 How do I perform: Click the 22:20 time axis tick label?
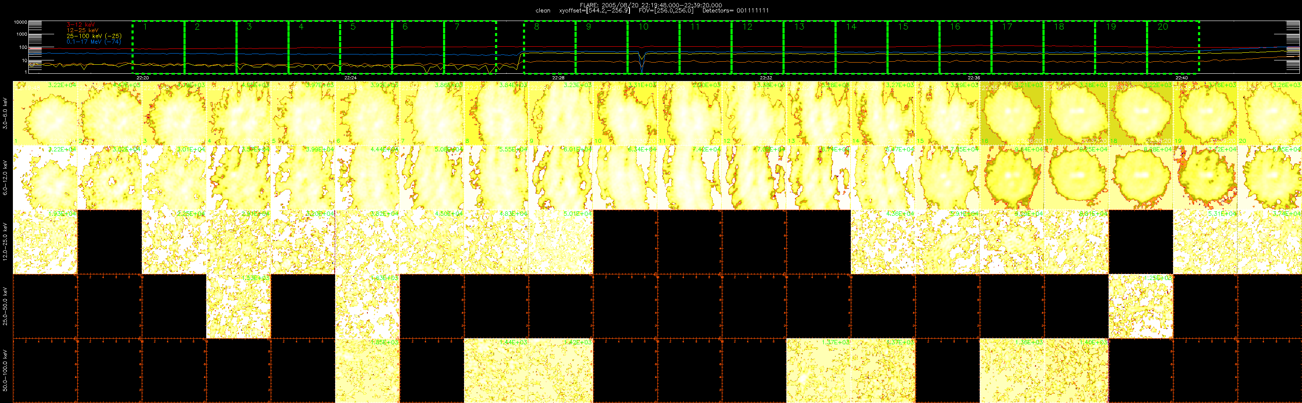(143, 78)
